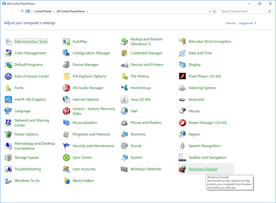
Task: Open the Sound speaker icon
Action: 124,146
